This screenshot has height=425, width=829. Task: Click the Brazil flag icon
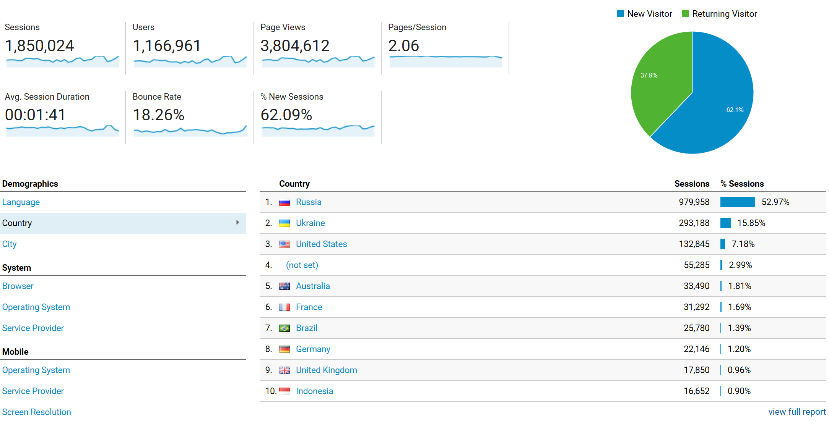click(x=284, y=328)
